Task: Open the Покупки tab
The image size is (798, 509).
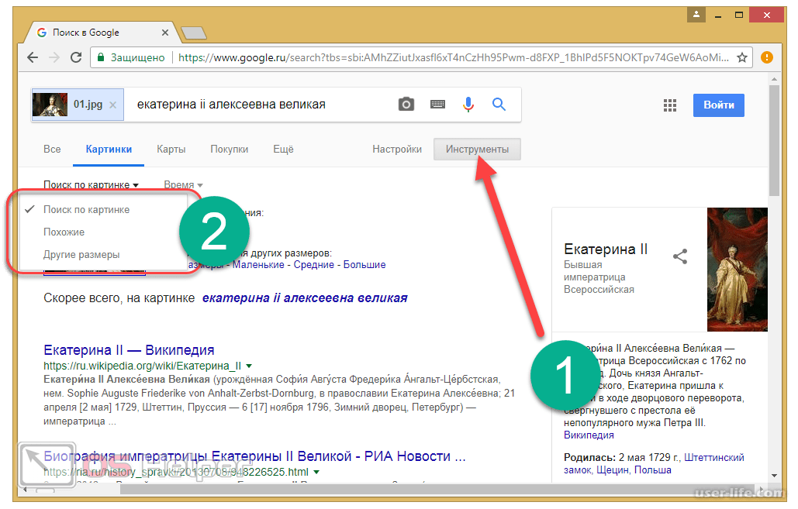Action: [x=229, y=149]
